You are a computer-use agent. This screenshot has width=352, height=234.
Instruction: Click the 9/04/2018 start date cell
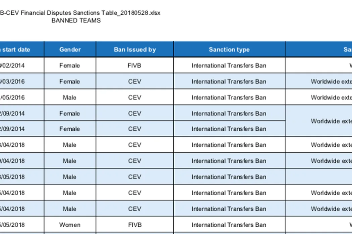[x=13, y=161]
